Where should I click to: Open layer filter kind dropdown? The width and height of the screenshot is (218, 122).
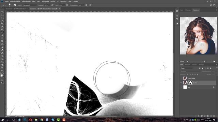click(187, 68)
